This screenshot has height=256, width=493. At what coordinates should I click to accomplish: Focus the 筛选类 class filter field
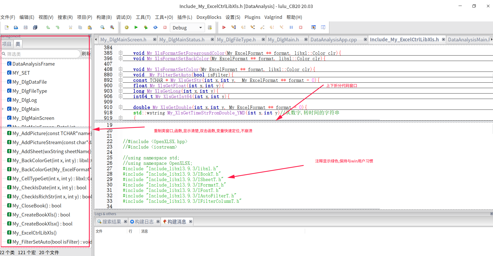point(41,54)
